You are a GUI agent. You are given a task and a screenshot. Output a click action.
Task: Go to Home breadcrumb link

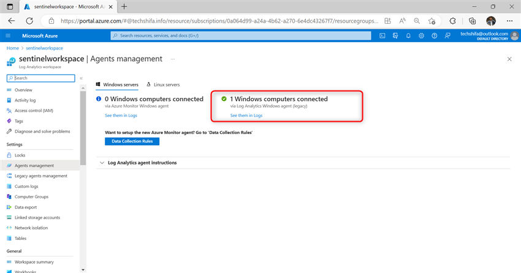[13, 48]
